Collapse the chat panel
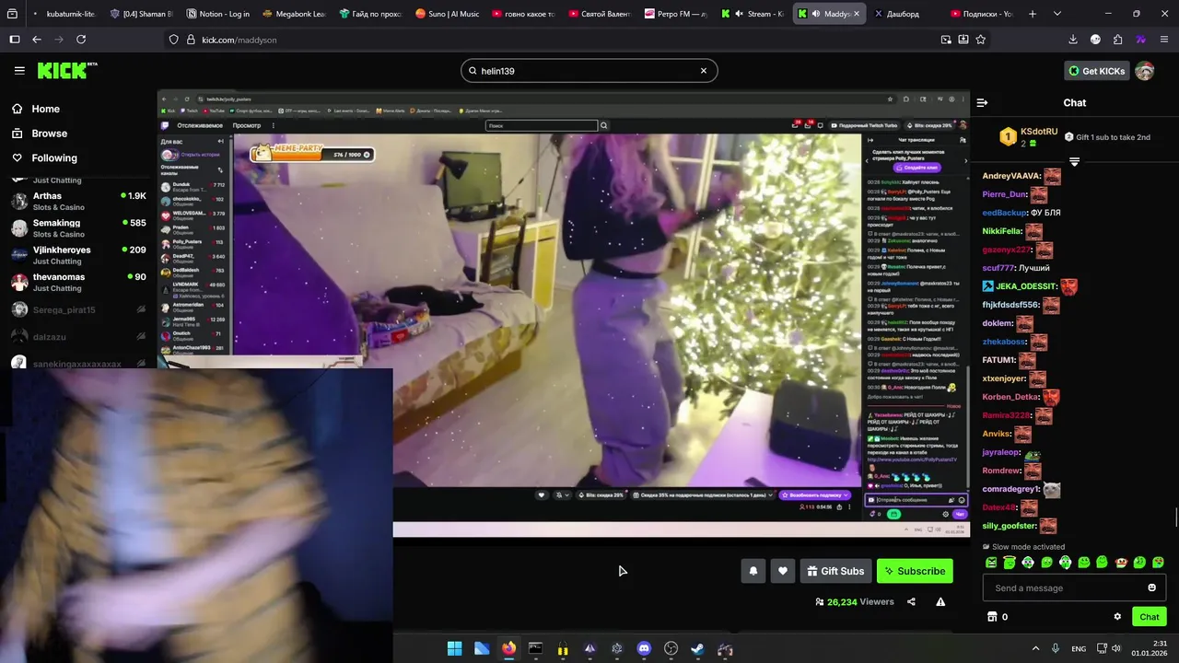Image resolution: width=1179 pixels, height=663 pixels. click(x=982, y=103)
